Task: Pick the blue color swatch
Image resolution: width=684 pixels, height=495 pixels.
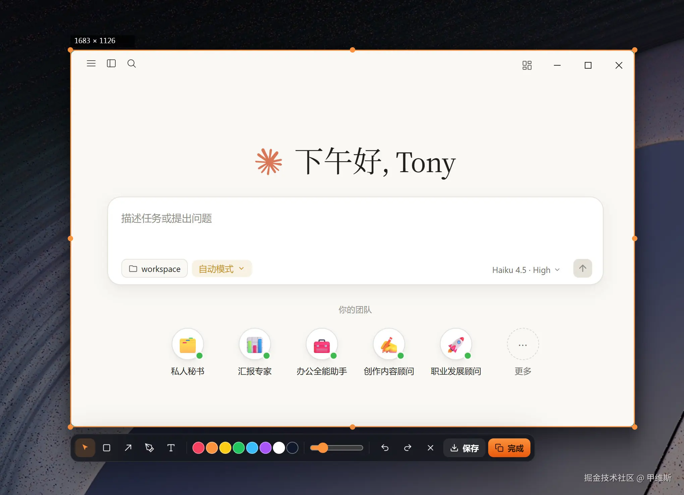Action: [x=252, y=448]
